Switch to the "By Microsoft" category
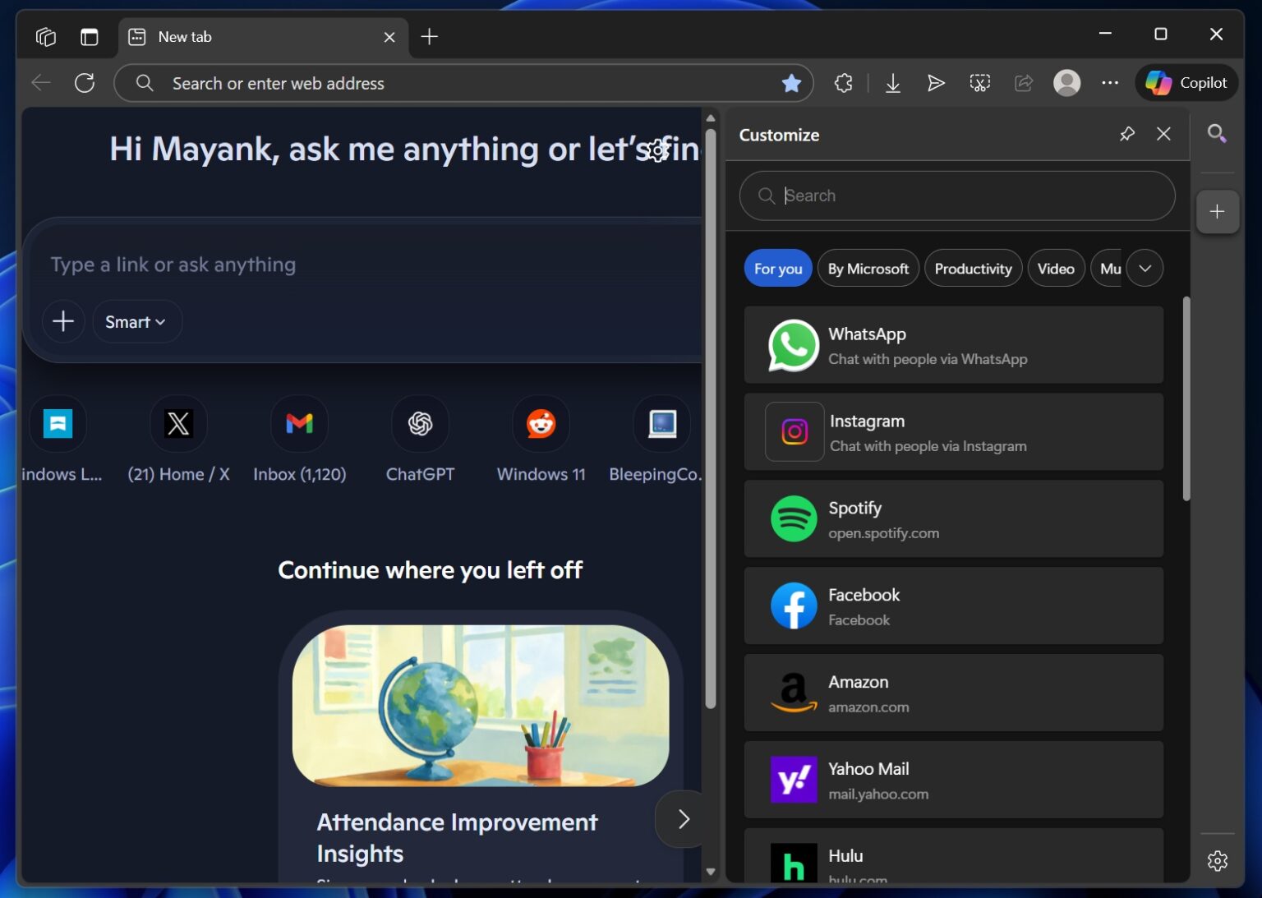This screenshot has height=898, width=1262. (x=868, y=268)
